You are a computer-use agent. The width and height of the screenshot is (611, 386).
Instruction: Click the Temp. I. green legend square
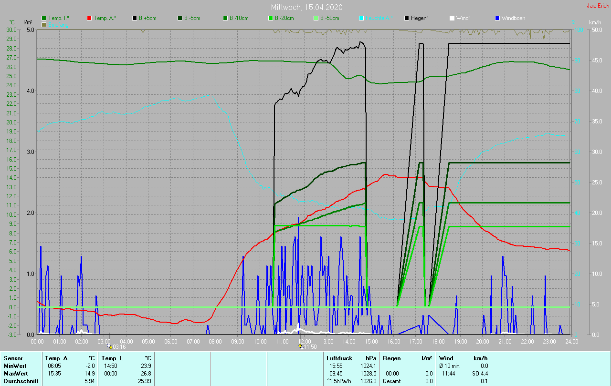tap(44, 18)
